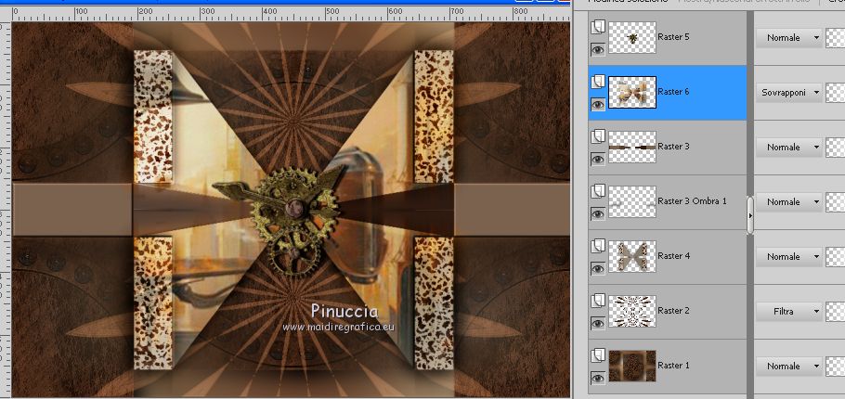Click layer type icon of Raster 2

click(x=598, y=301)
